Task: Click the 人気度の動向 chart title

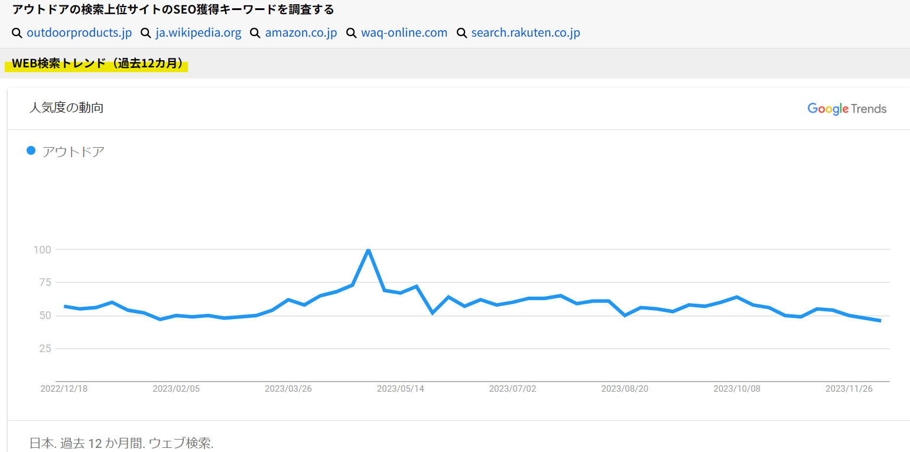Action: point(66,108)
